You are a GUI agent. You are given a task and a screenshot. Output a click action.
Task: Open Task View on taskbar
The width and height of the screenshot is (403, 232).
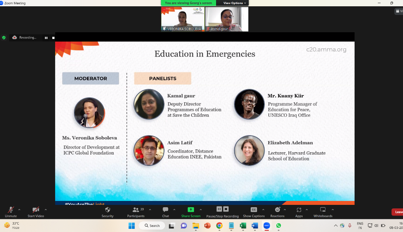pos(172,226)
